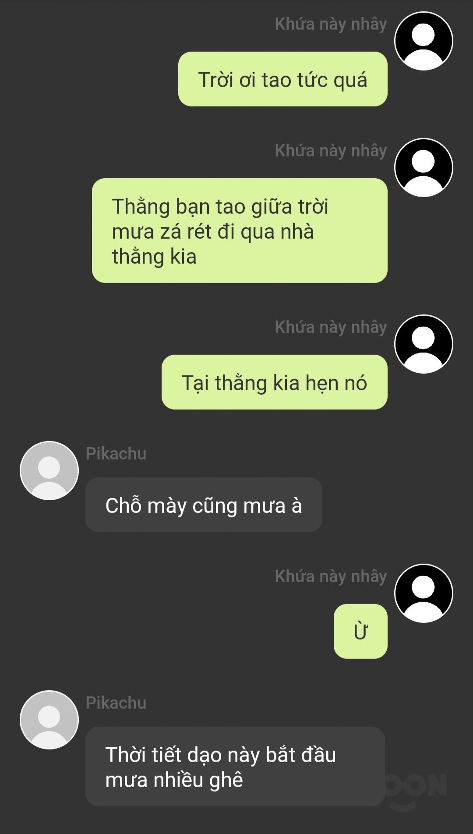Tap the "Pikachu" name above "Chỗ mày cũng mưa à"
Viewport: 473px width, 834px height.
(x=116, y=454)
